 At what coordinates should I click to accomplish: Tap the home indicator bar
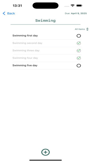pos(45,160)
